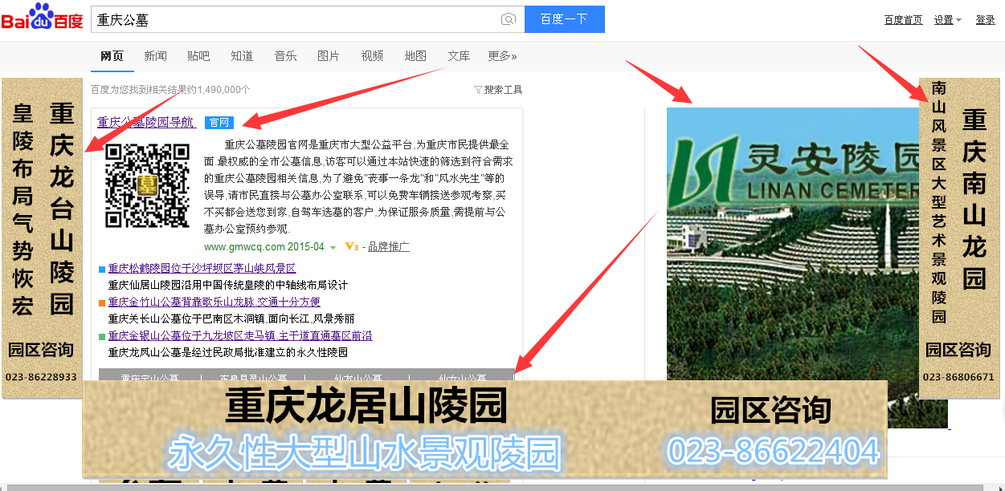Click the text 重庆龙凤山公墓是经过民政局批准建立的永久性陵园
Image resolution: width=1005 pixels, height=491 pixels.
(x=228, y=352)
